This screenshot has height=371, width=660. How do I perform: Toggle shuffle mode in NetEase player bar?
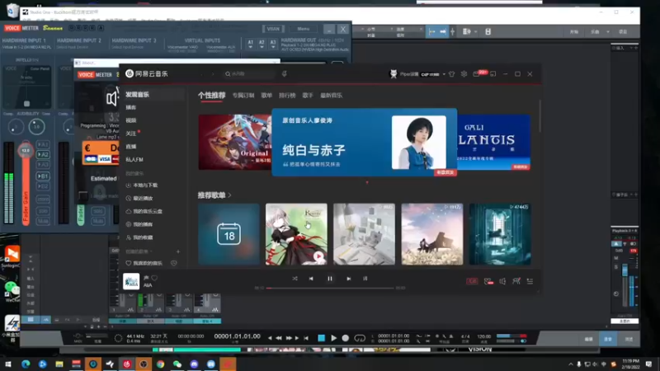point(295,279)
